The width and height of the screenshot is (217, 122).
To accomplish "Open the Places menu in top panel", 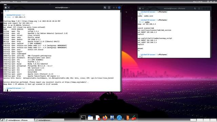I will pyautogui.click(x=15, y=2).
